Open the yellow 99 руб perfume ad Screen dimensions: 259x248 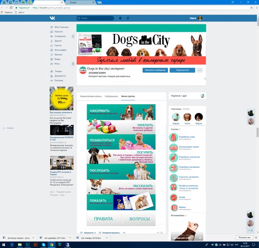click(x=61, y=98)
